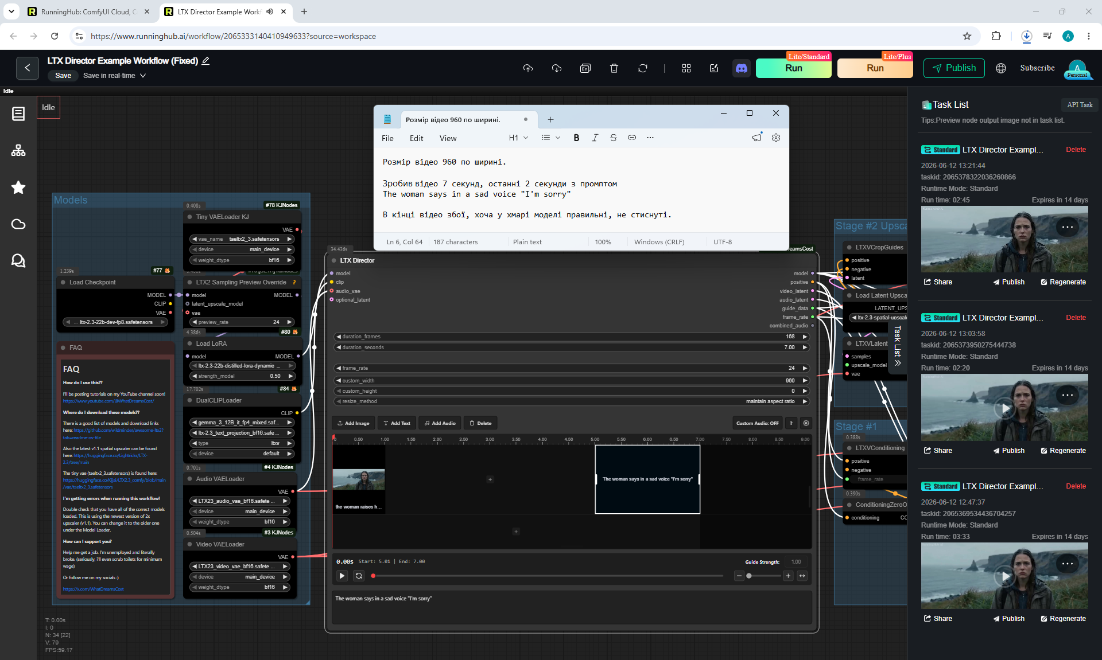Switch to RunningHub ComfyUI Cloud browser tab
This screenshot has height=660, width=1102.
pos(90,11)
